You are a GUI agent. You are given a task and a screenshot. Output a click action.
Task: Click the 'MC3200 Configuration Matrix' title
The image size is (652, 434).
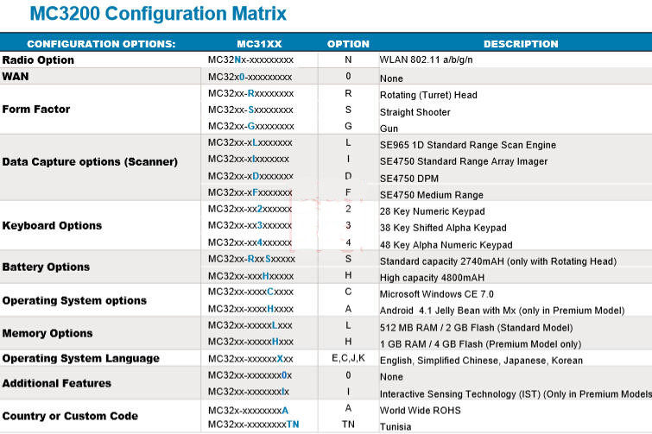158,13
